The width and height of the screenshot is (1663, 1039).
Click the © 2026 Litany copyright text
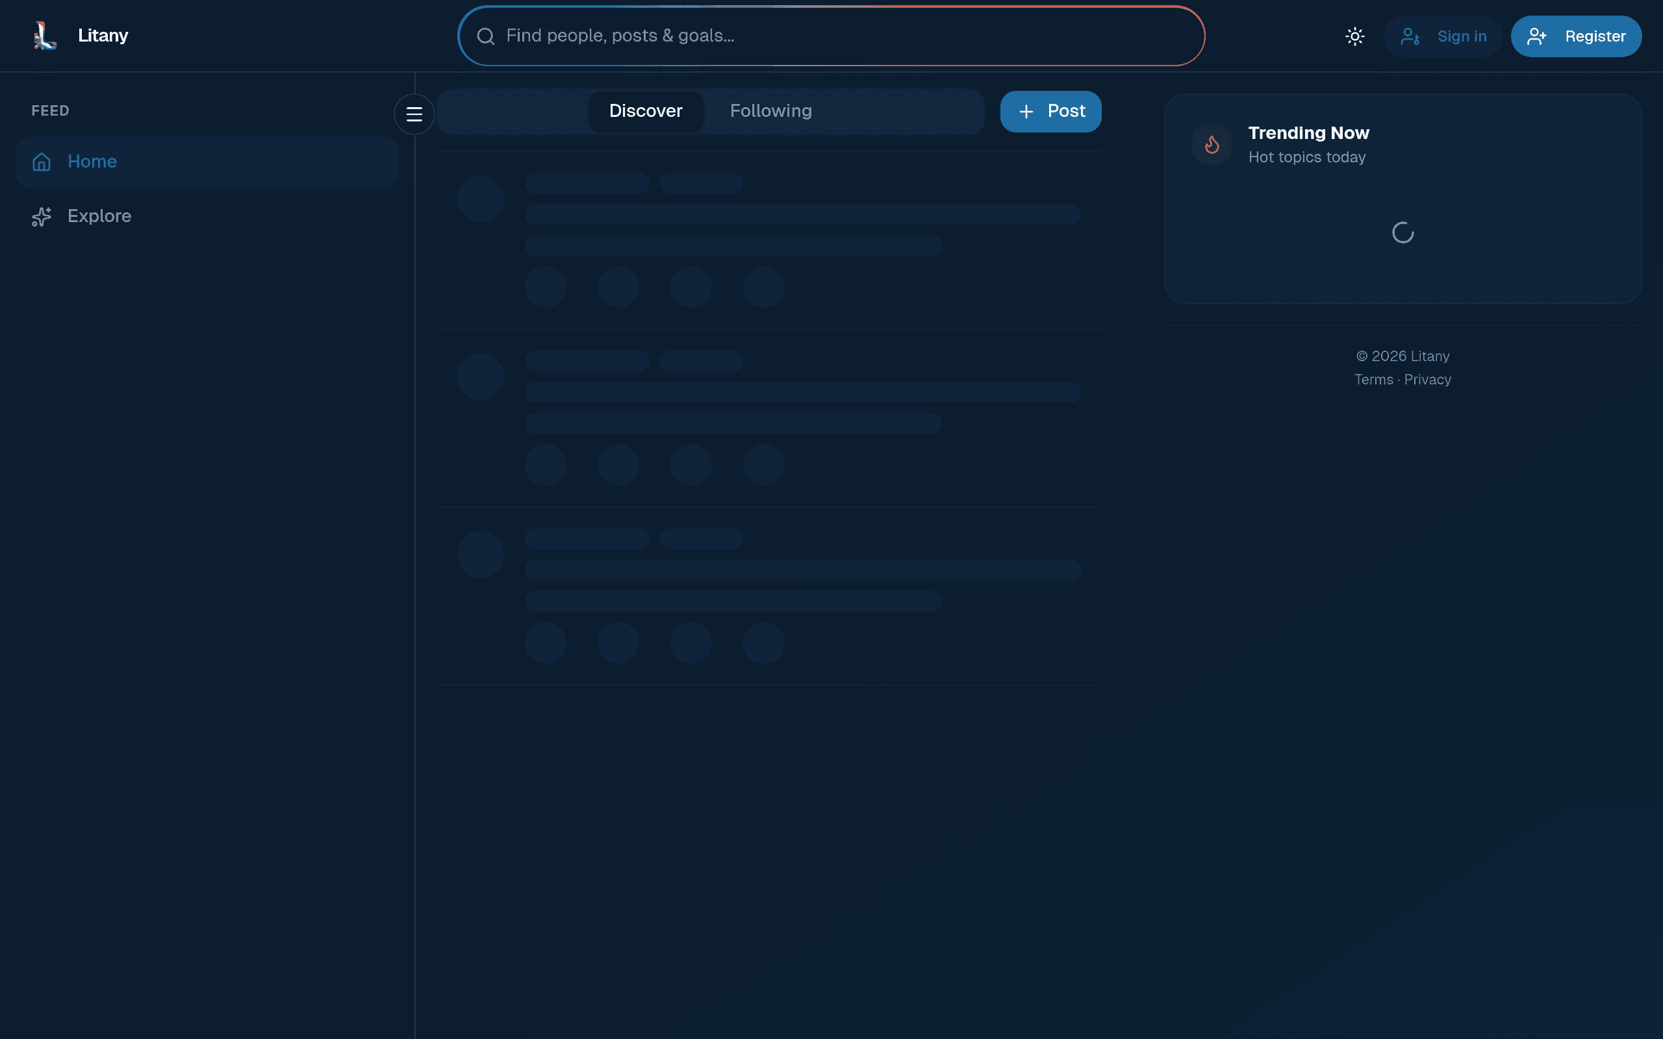coord(1403,356)
